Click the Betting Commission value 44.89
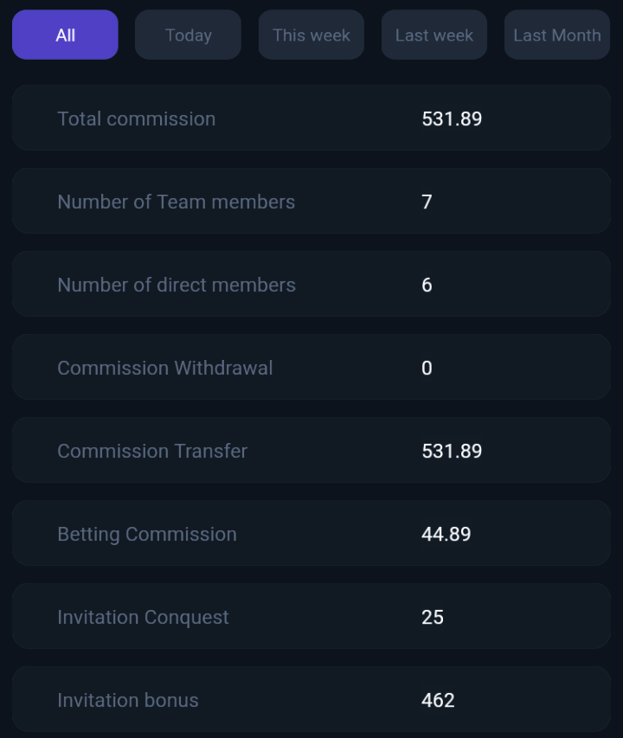623x738 pixels. pyautogui.click(x=446, y=534)
